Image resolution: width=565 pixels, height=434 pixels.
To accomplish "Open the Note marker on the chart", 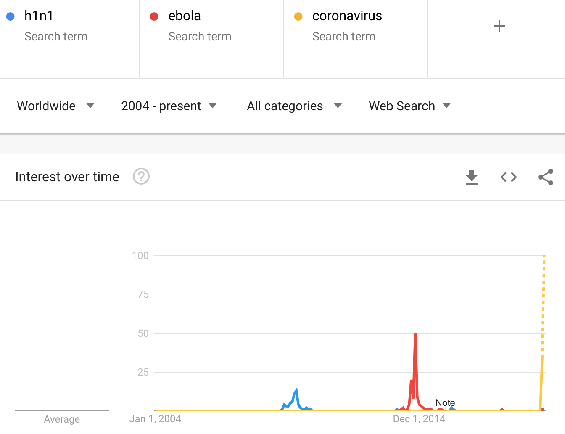I will (x=445, y=403).
